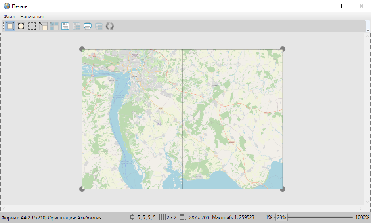Click the toolbar drag grip handle

point(3,27)
